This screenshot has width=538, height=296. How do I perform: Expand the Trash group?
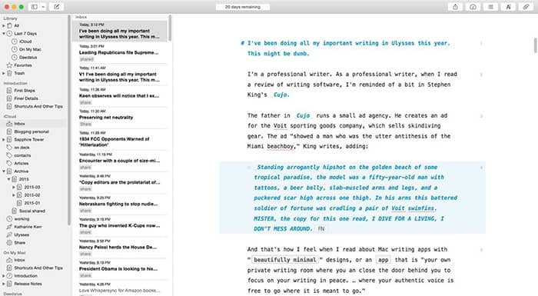point(4,73)
